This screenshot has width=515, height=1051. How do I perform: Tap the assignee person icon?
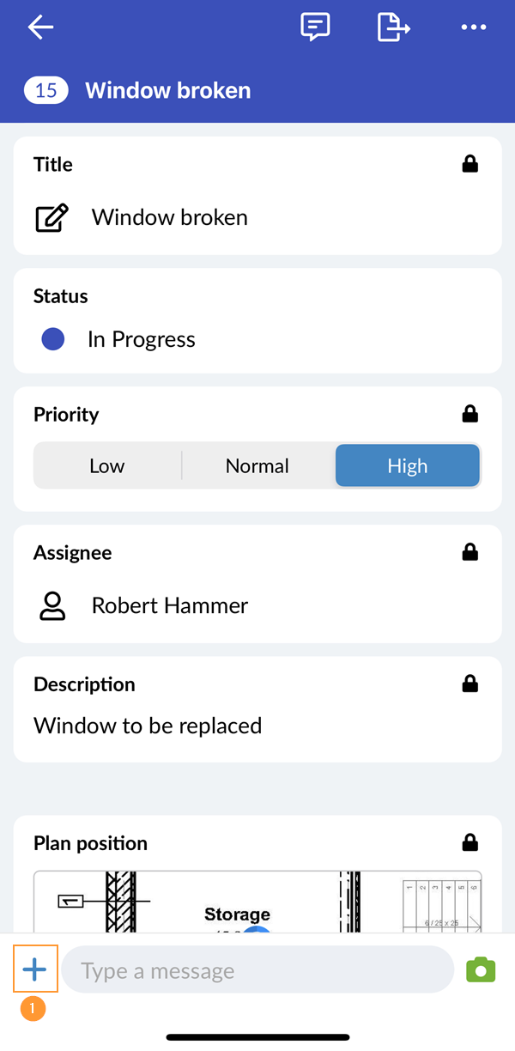pyautogui.click(x=52, y=606)
